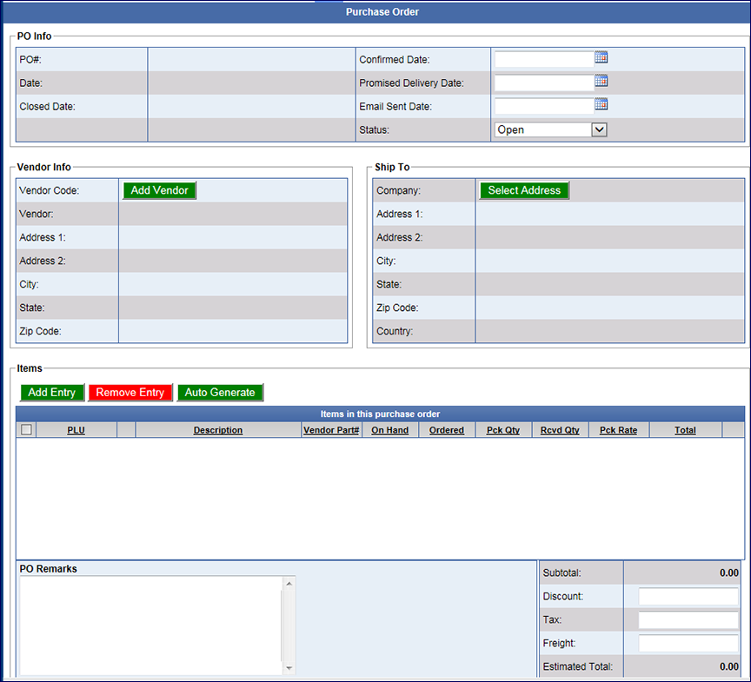Open calendar picker for Confirmed Date
The image size is (751, 682).
point(601,58)
